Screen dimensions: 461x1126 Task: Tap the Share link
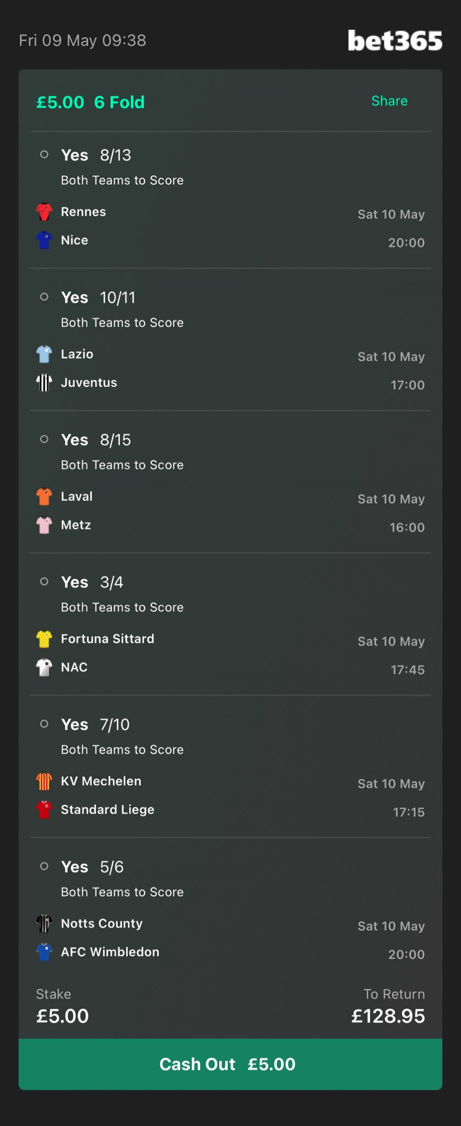tap(390, 101)
